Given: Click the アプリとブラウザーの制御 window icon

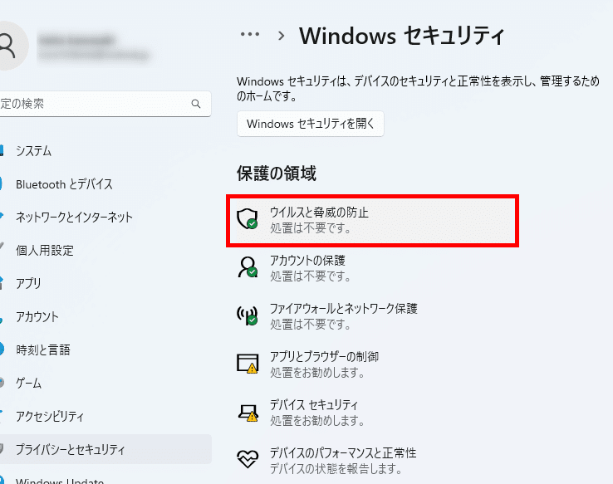Looking at the screenshot, I should click(248, 364).
